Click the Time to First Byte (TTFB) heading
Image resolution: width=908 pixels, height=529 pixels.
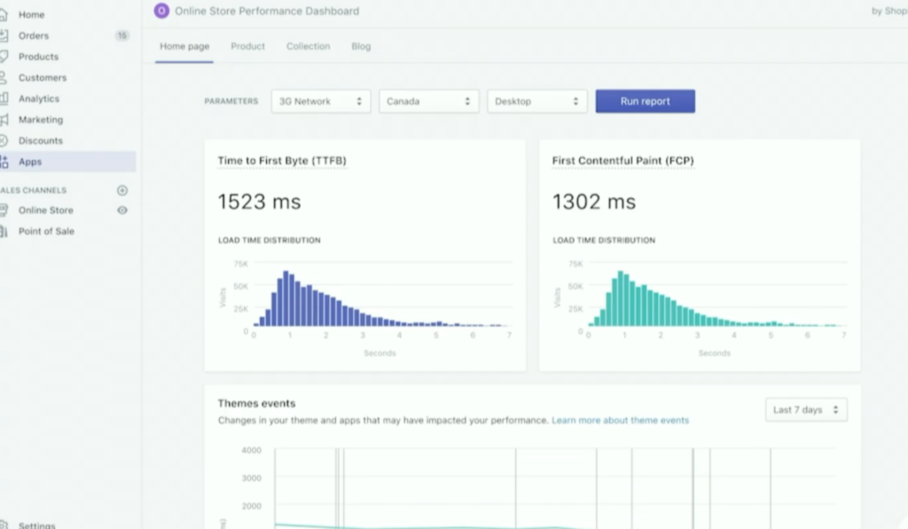click(x=282, y=161)
